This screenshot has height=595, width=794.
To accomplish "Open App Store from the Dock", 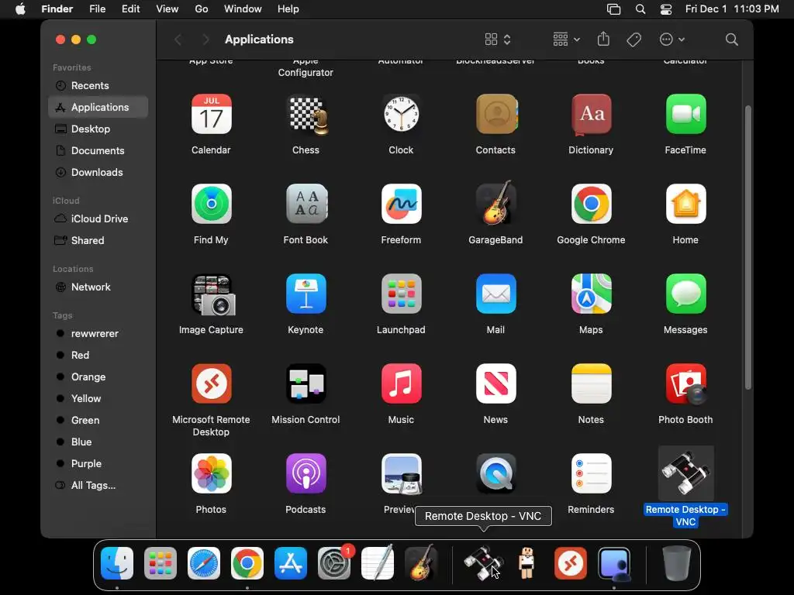I will coord(291,563).
